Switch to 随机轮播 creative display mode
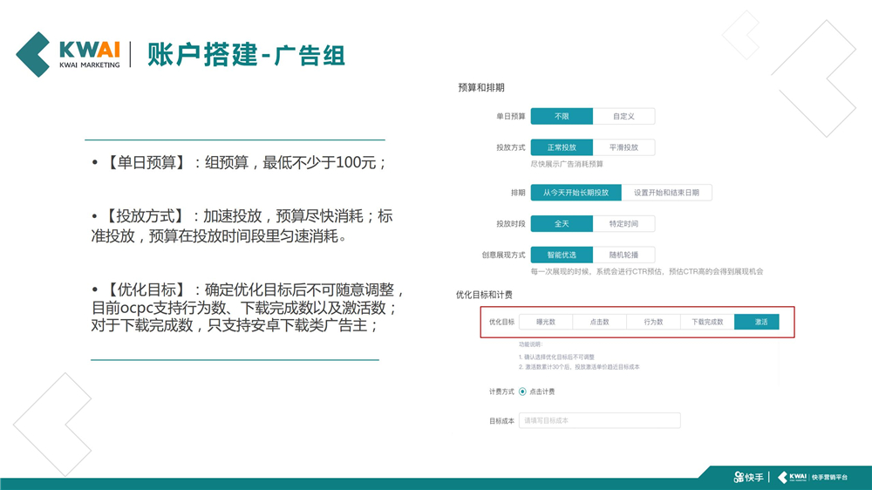This screenshot has height=490, width=872. point(623,255)
